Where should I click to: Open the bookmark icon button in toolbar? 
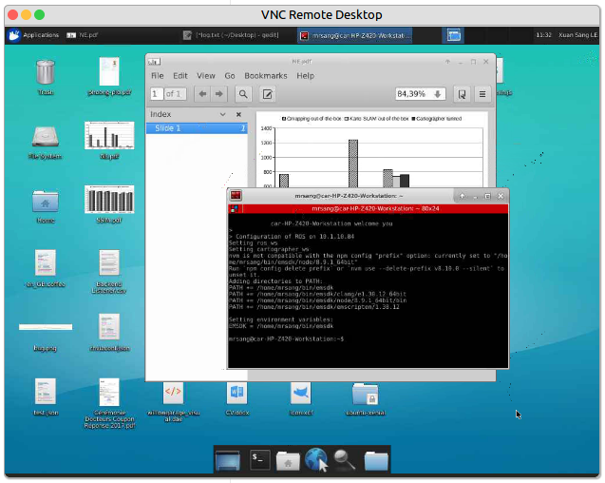[462, 94]
